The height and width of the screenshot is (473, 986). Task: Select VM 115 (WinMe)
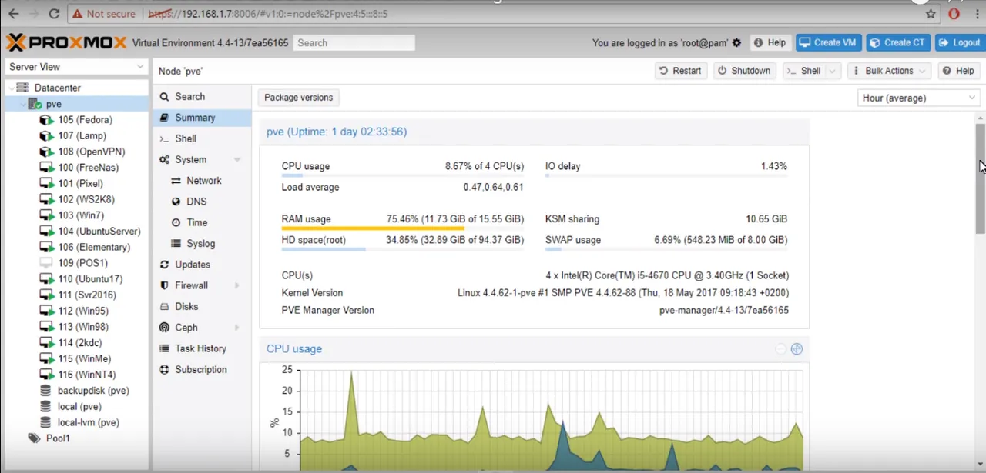pyautogui.click(x=84, y=358)
